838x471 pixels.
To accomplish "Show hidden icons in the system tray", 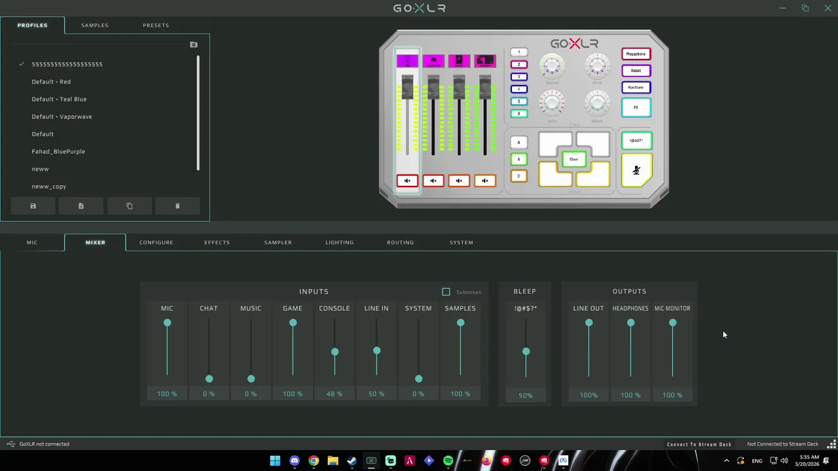I will point(726,461).
